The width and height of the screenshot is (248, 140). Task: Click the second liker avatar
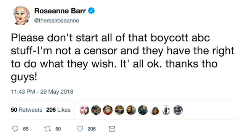click(x=96, y=110)
